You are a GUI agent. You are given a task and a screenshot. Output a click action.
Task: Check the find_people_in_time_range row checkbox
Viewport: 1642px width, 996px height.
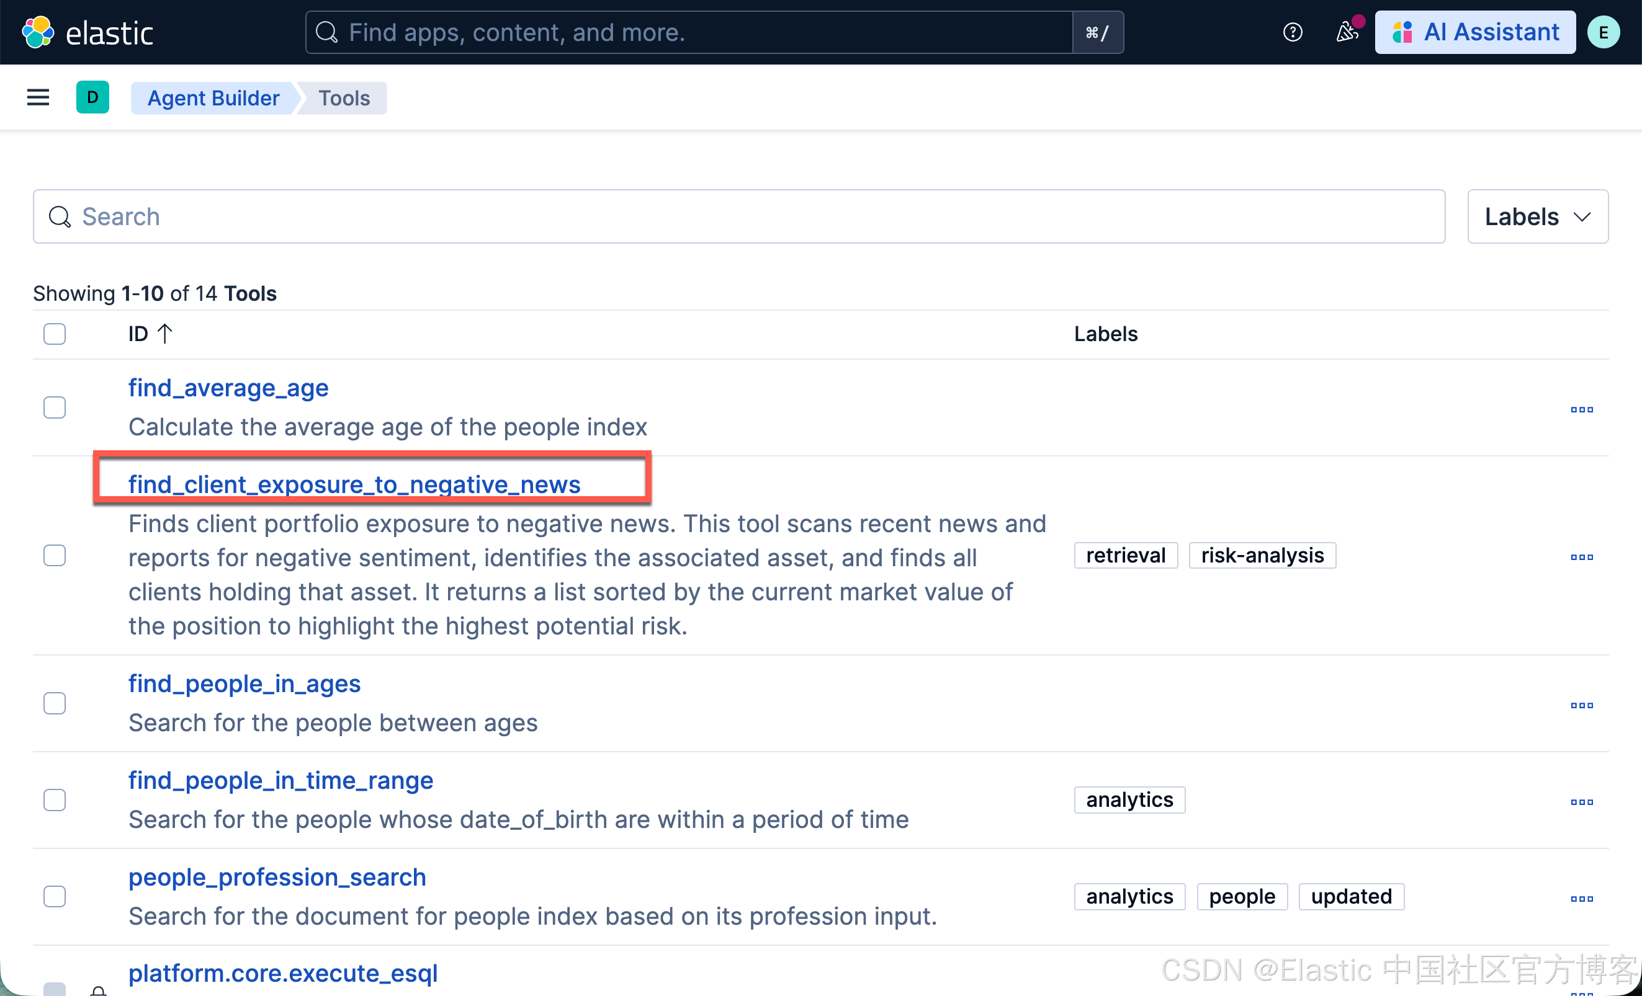click(55, 799)
